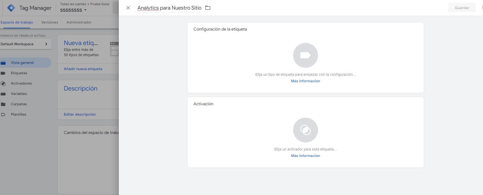Open Carpetas in the sidebar
Viewport: 483px width, 195px height.
point(19,104)
